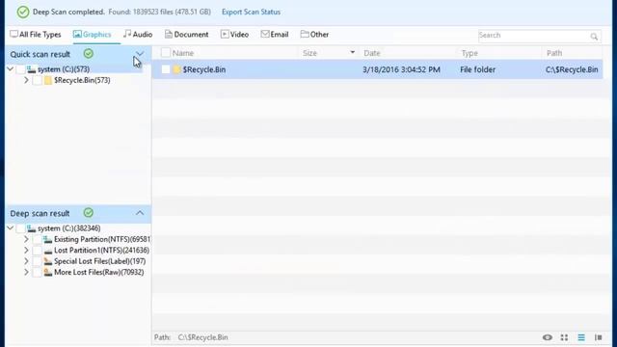
Task: Check the $Recycle.Bin row checkbox in file list
Action: coord(166,69)
